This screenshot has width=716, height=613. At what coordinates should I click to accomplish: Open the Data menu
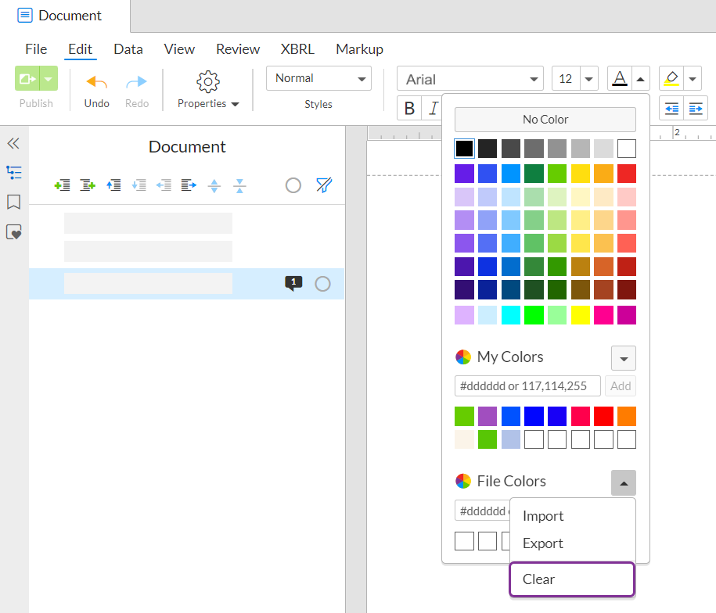point(128,49)
